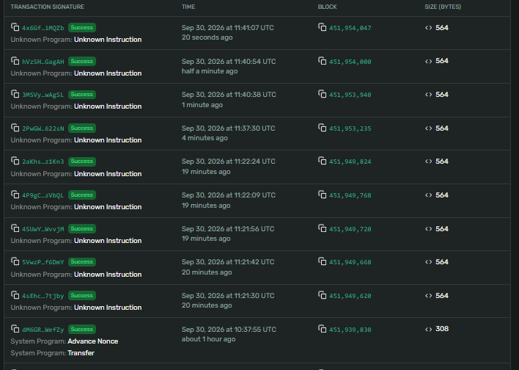Open transaction 3MSVy…wAgSL

pos(43,95)
